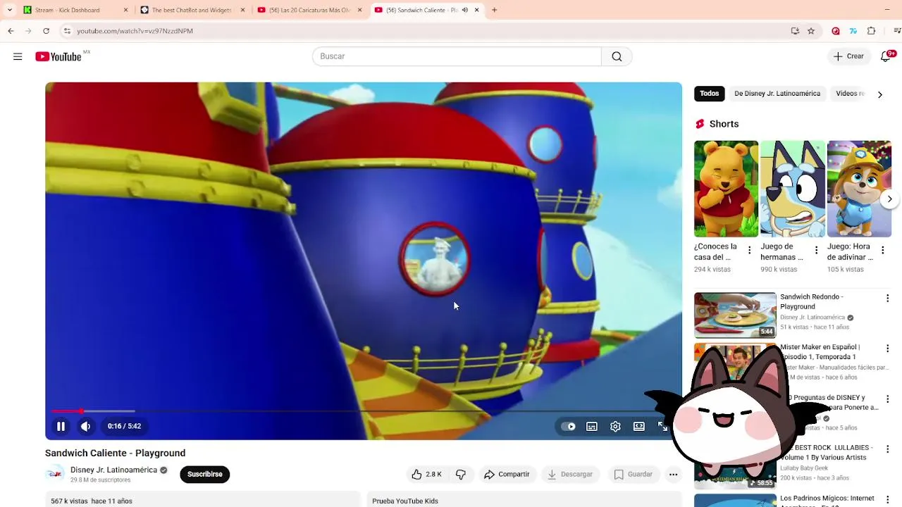Open the Winnie the Pooh short thumbnail
Image resolution: width=902 pixels, height=507 pixels.
(726, 189)
